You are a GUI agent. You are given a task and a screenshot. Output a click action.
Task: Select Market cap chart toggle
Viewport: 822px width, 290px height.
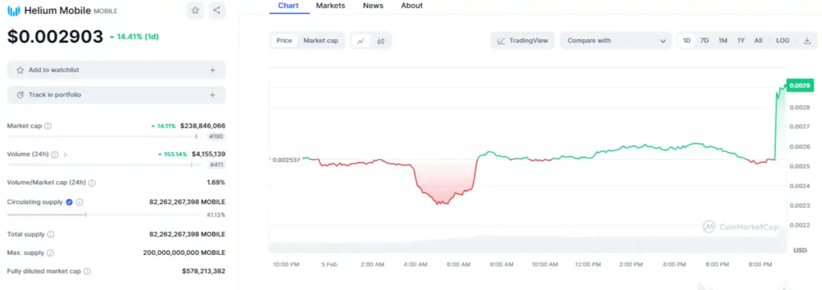(x=321, y=40)
